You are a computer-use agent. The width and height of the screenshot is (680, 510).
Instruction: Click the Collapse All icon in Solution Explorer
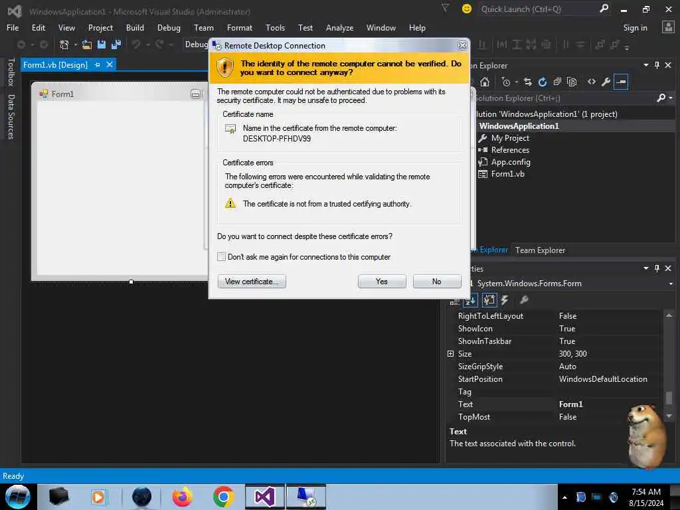pyautogui.click(x=557, y=82)
